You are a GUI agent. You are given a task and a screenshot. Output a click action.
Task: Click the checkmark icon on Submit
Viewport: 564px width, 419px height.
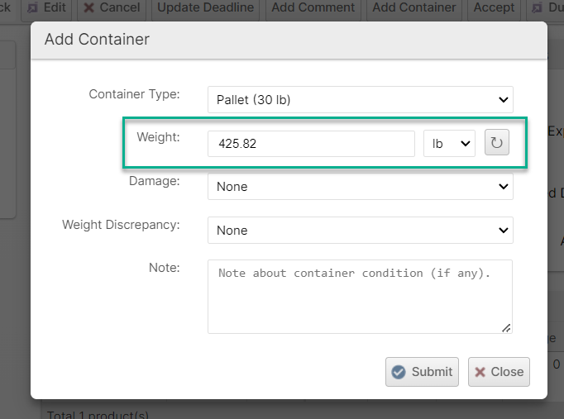tap(399, 372)
